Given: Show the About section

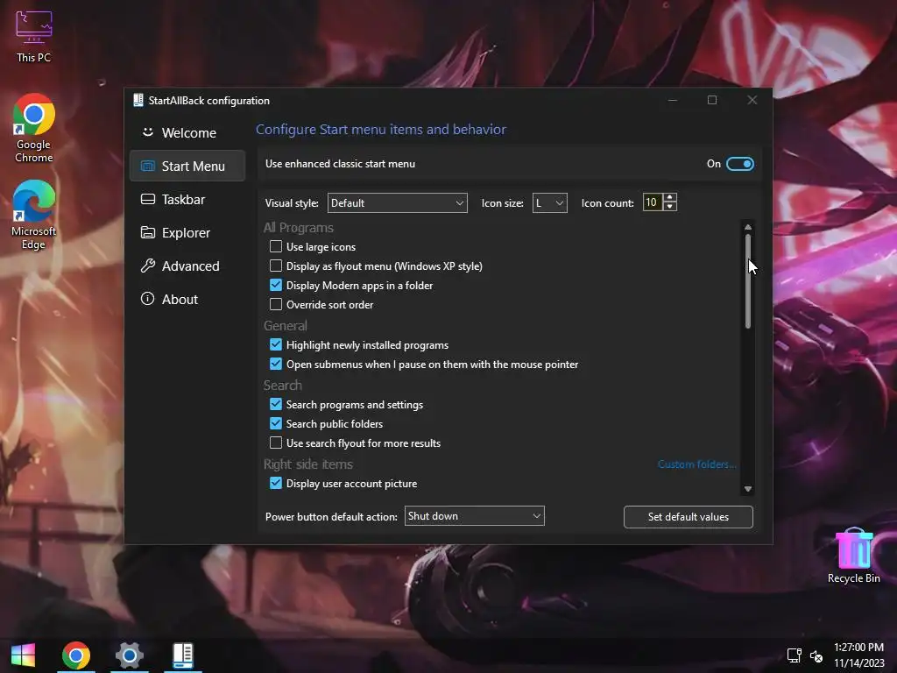Looking at the screenshot, I should (187, 300).
